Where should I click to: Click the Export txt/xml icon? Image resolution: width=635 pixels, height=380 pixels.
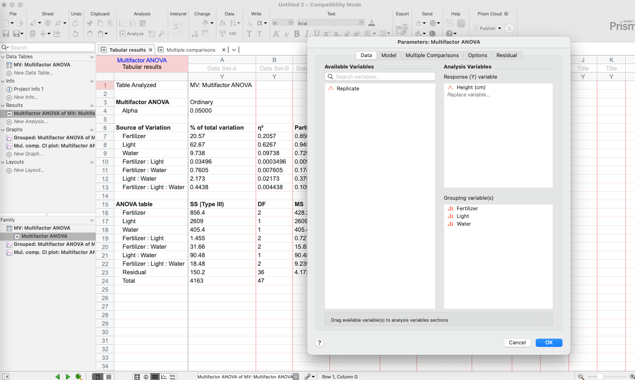point(402,28)
